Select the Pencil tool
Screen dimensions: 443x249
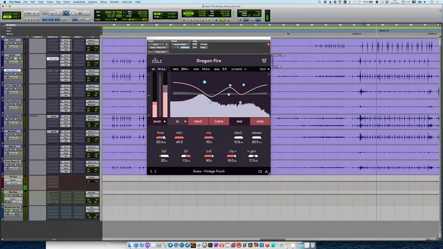click(87, 13)
